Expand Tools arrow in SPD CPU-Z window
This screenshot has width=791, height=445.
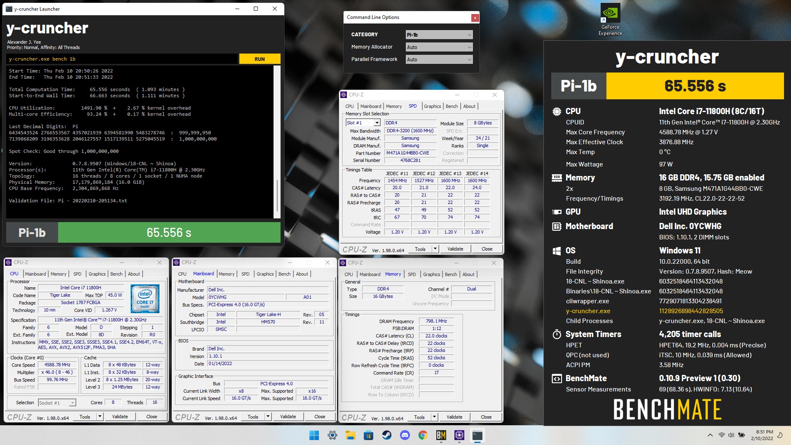click(x=435, y=249)
